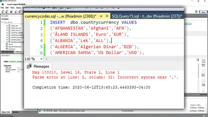The image size is (208, 117).
Task: Select the Views folder in schemas tree
Action: 11,44
